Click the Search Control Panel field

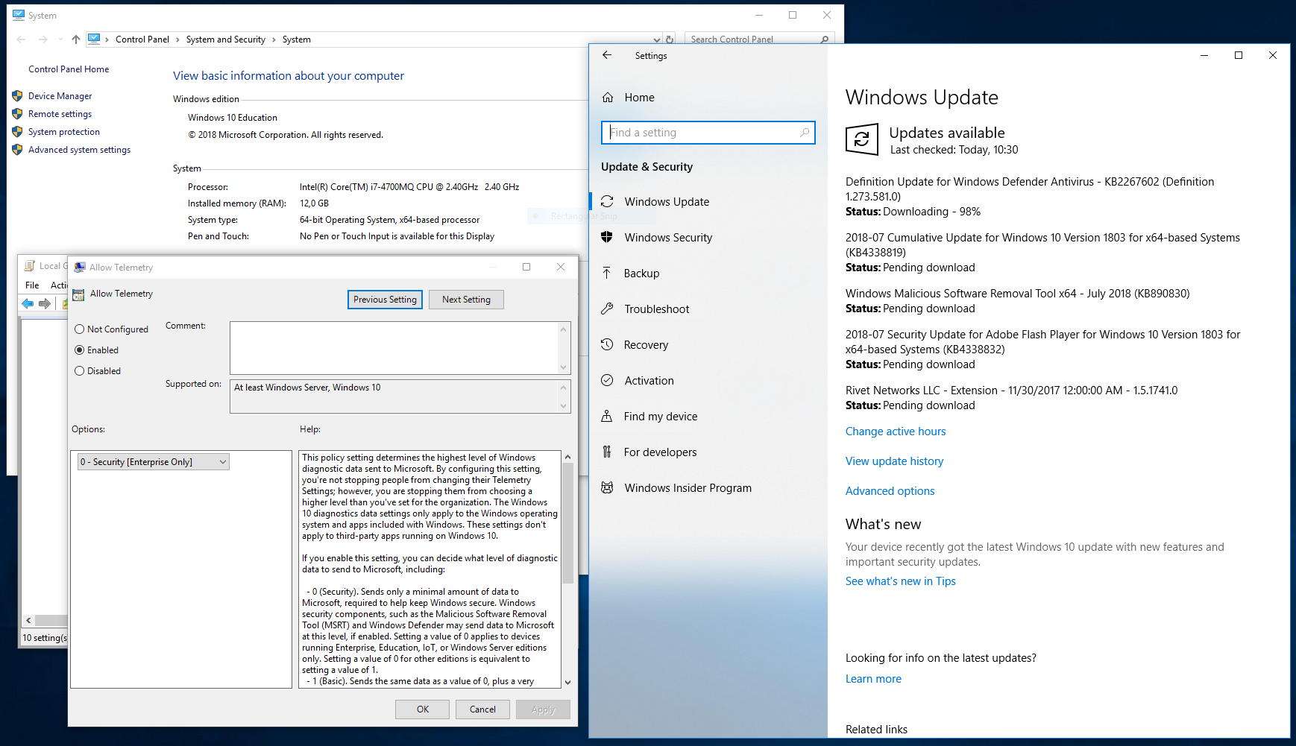pyautogui.click(x=758, y=39)
